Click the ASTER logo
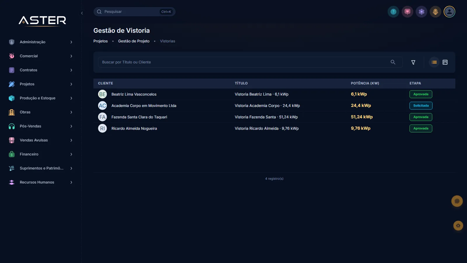Viewport: 467px width, 263px height. [x=43, y=20]
